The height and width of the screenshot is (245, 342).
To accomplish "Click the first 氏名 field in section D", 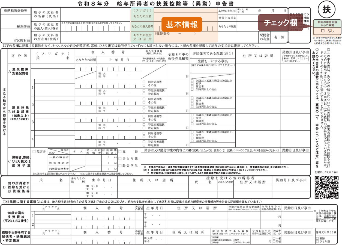I will tap(50, 188).
